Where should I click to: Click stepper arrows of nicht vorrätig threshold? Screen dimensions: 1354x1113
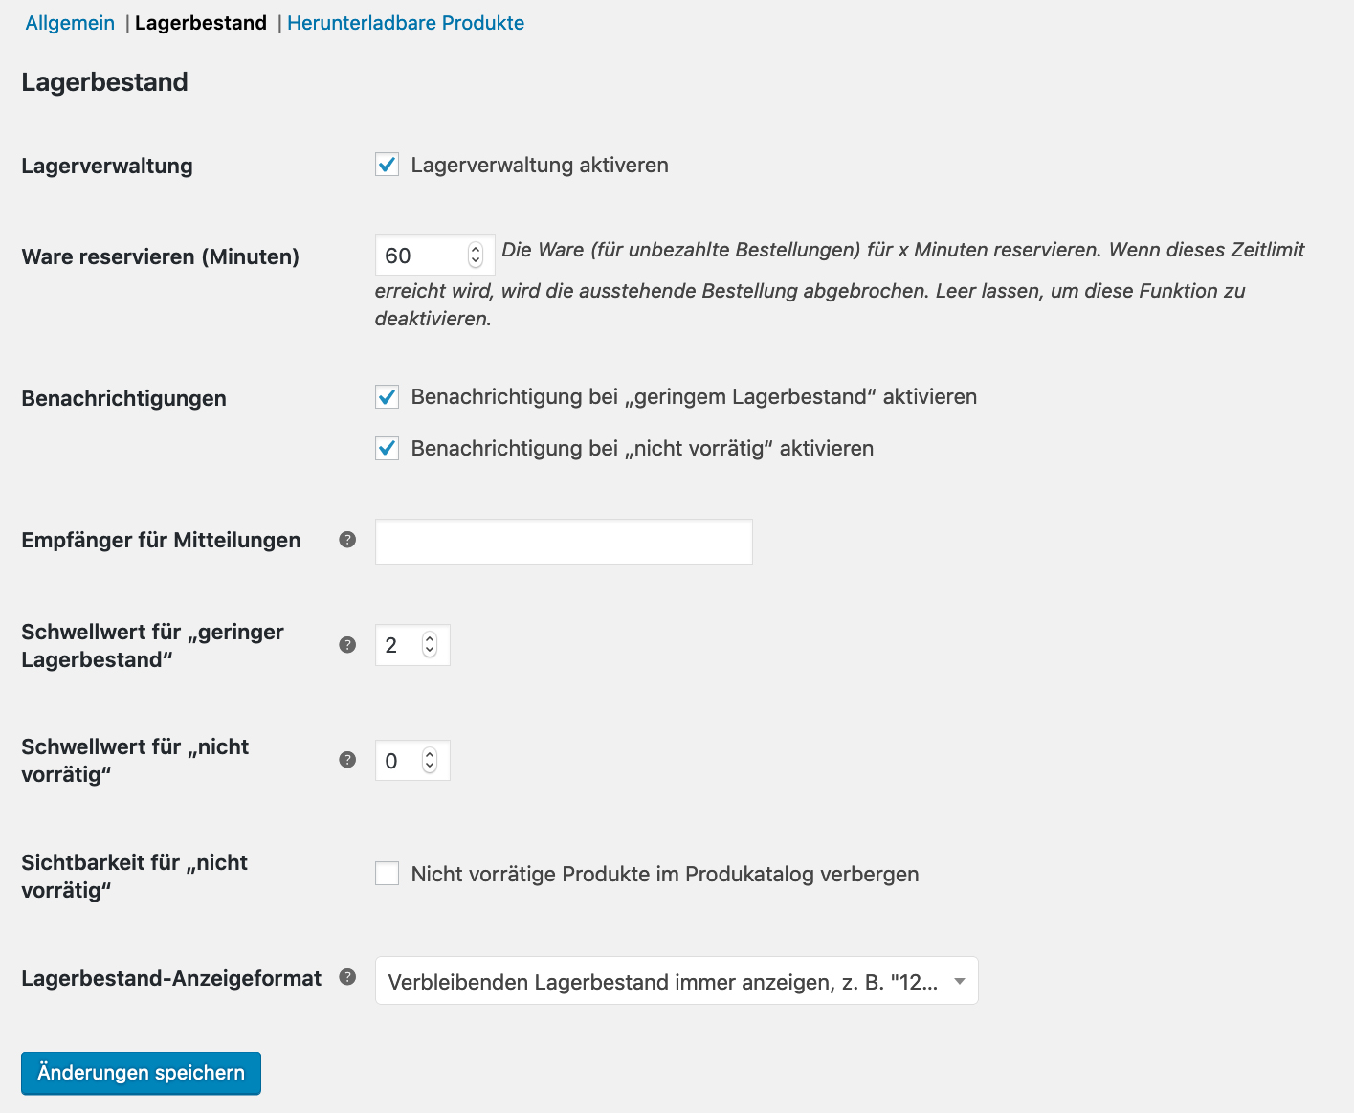pos(430,761)
